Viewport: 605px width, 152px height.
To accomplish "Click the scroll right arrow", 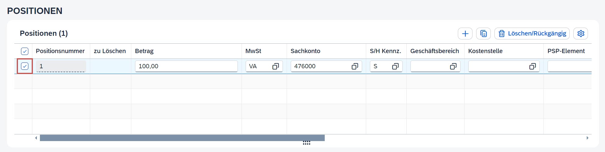I will 587,138.
